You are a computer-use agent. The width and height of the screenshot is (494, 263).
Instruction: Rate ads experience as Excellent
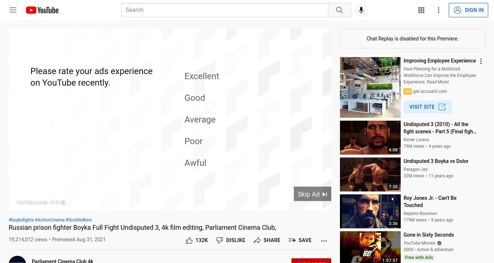(202, 76)
